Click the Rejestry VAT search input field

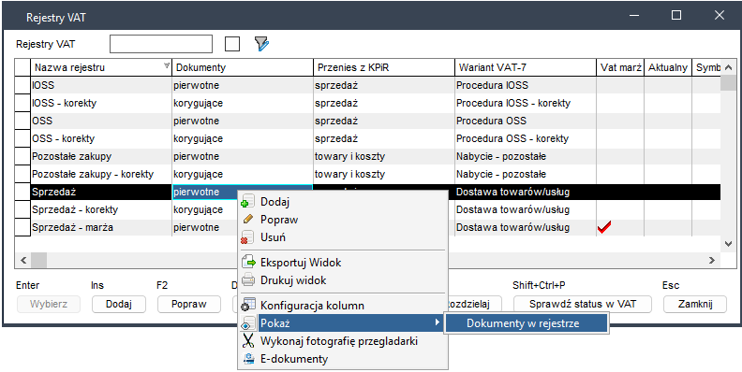click(161, 44)
